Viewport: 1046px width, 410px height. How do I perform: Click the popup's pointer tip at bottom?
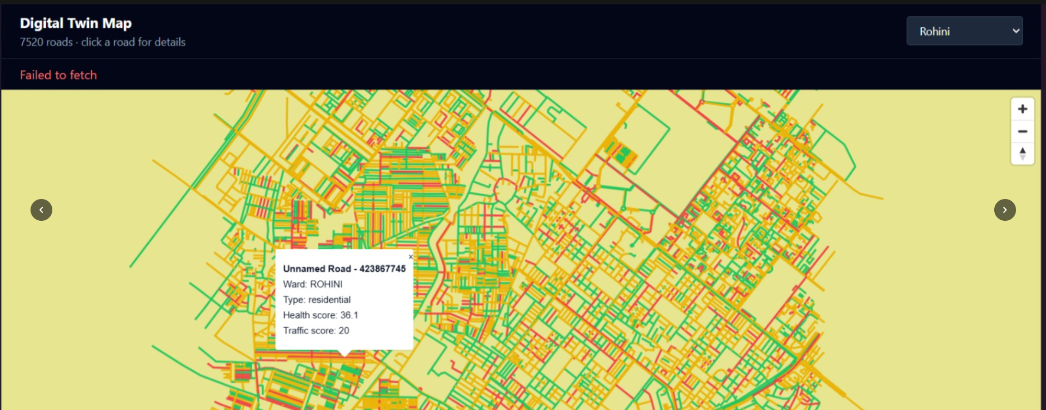(x=344, y=353)
